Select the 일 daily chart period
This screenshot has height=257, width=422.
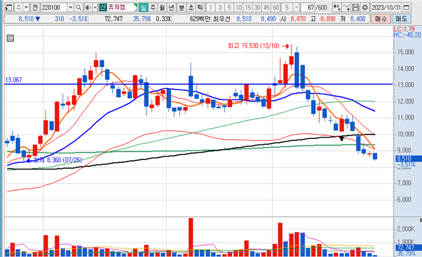(x=144, y=7)
